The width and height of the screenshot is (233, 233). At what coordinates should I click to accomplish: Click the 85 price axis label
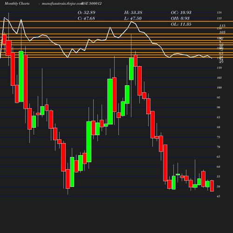tap(219, 117)
